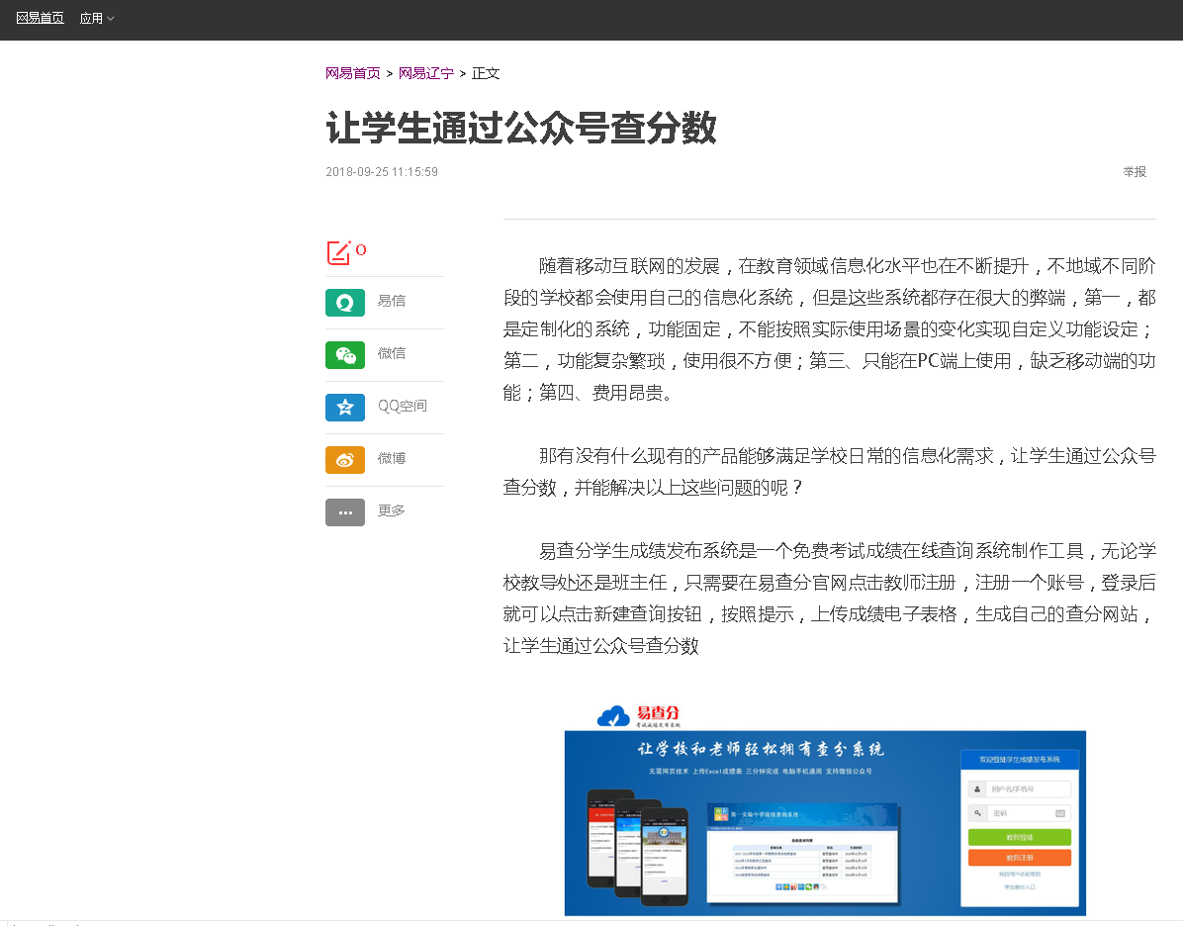Open more sharing options ellipsis icon

point(345,512)
